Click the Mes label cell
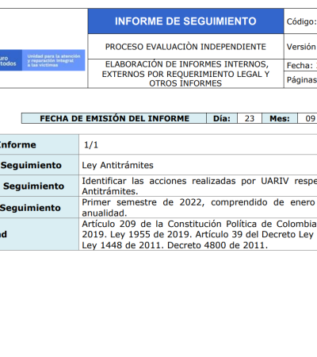Screen dimensions: 317x357 pyautogui.click(x=280, y=118)
